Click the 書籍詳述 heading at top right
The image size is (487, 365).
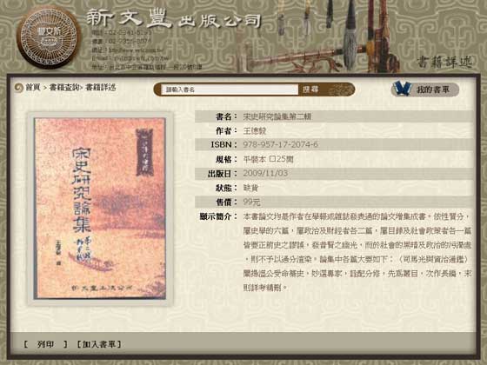444,63
